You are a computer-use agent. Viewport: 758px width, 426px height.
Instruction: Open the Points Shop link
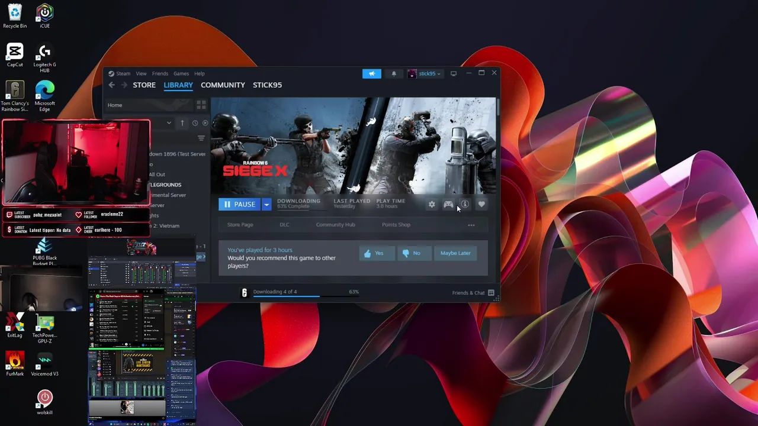396,225
